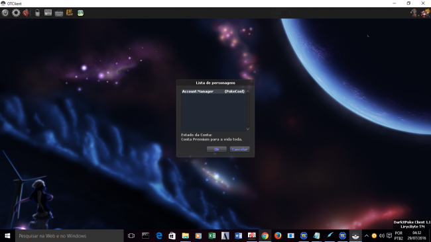The height and width of the screenshot is (242, 431).
Task: Open the graphics display settings icon
Action: (x=48, y=13)
